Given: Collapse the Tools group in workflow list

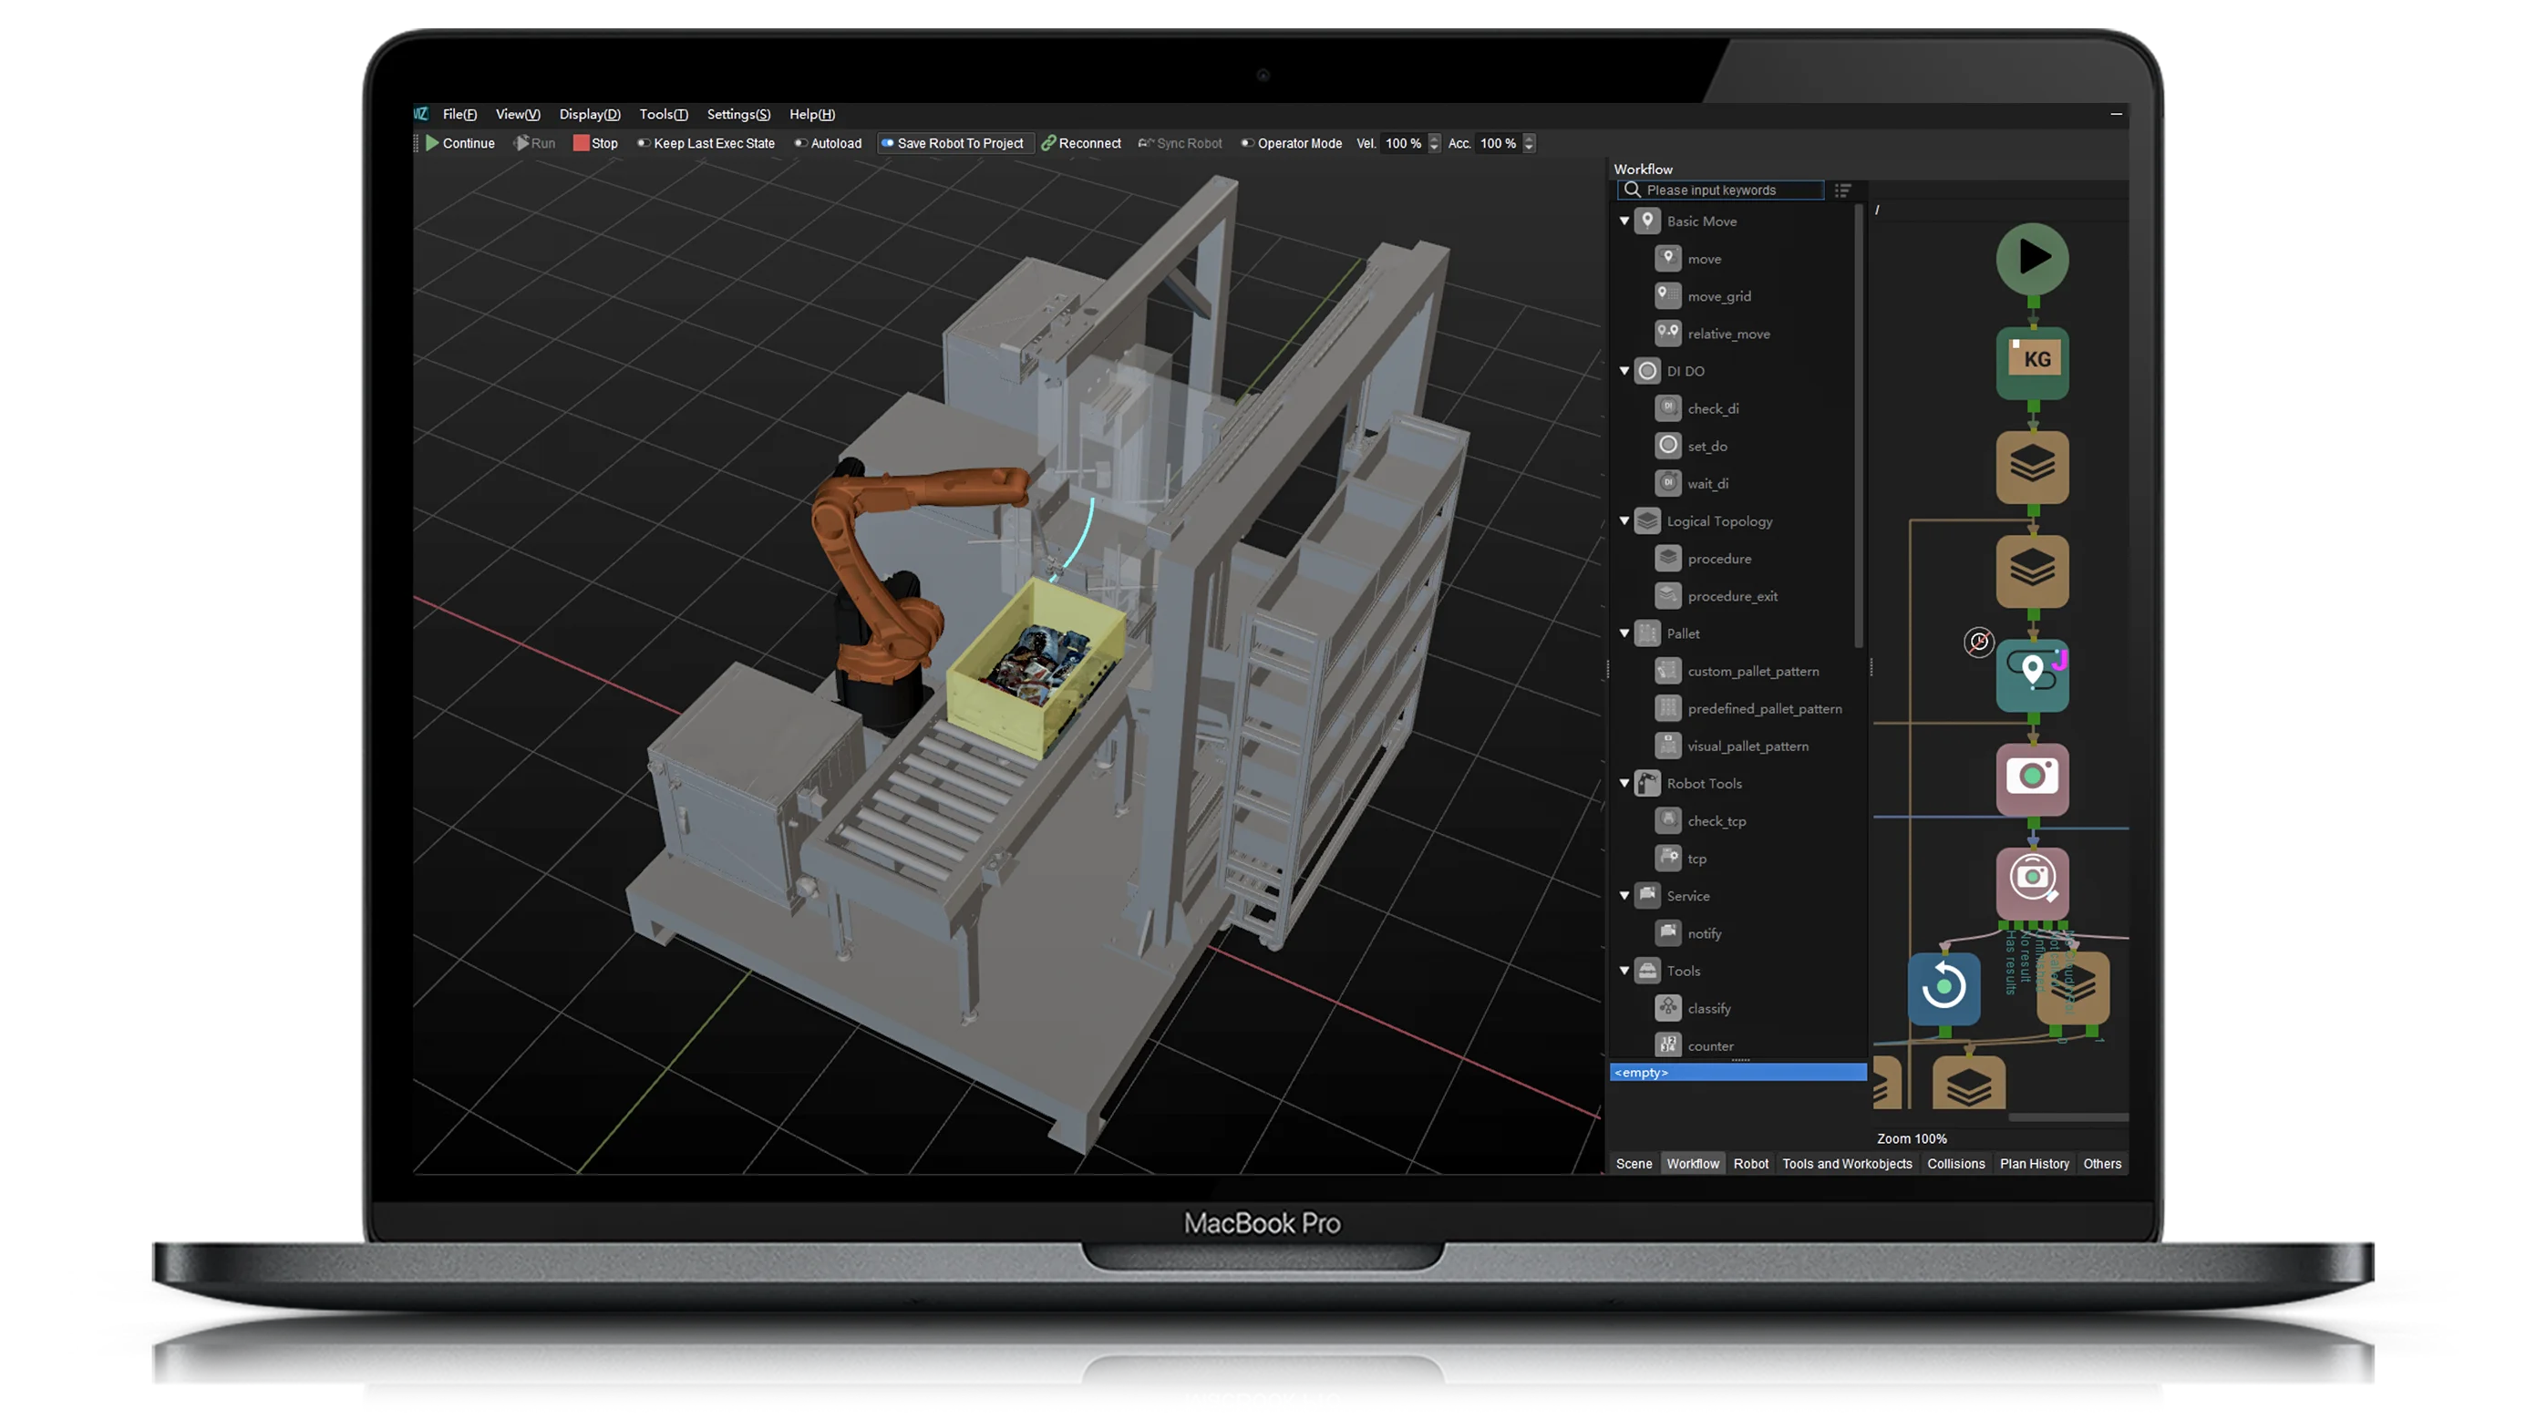Looking at the screenshot, I should tap(1624, 971).
